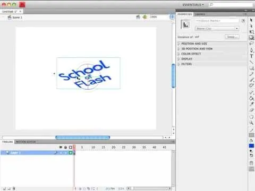Open the Essentials workspace menu

coord(193,5)
